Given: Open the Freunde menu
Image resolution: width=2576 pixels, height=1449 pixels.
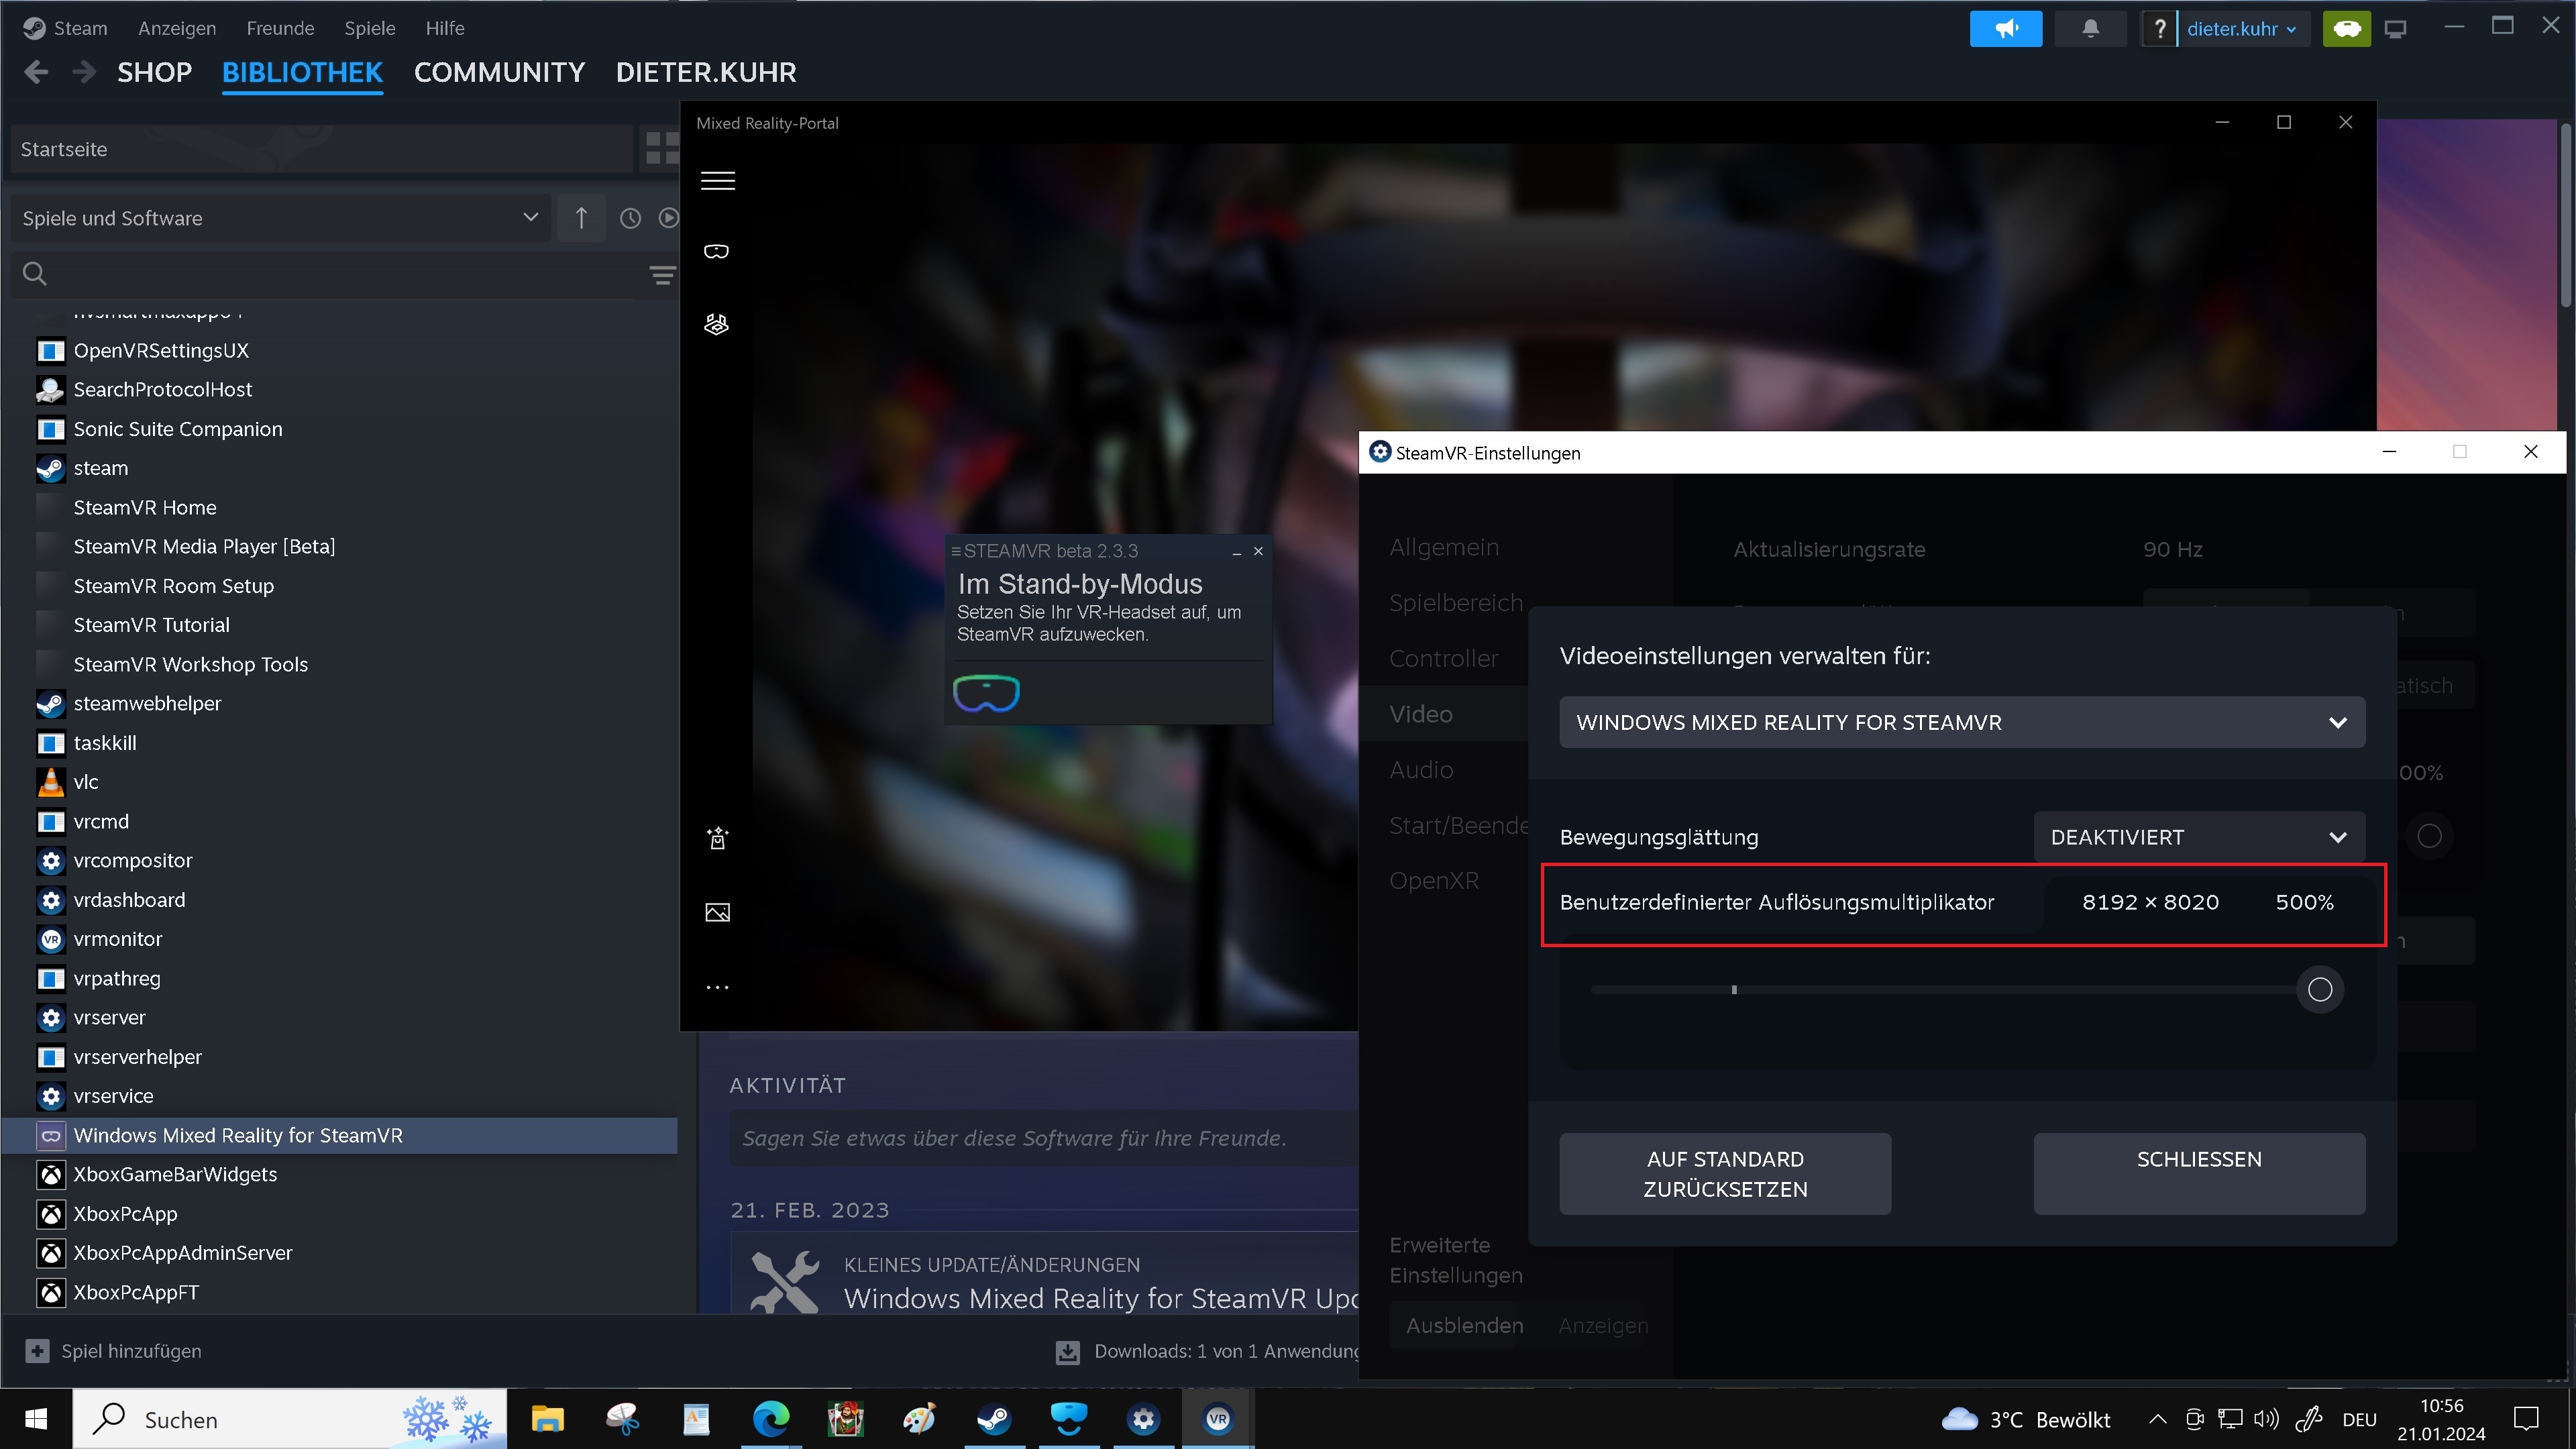Looking at the screenshot, I should click(280, 28).
